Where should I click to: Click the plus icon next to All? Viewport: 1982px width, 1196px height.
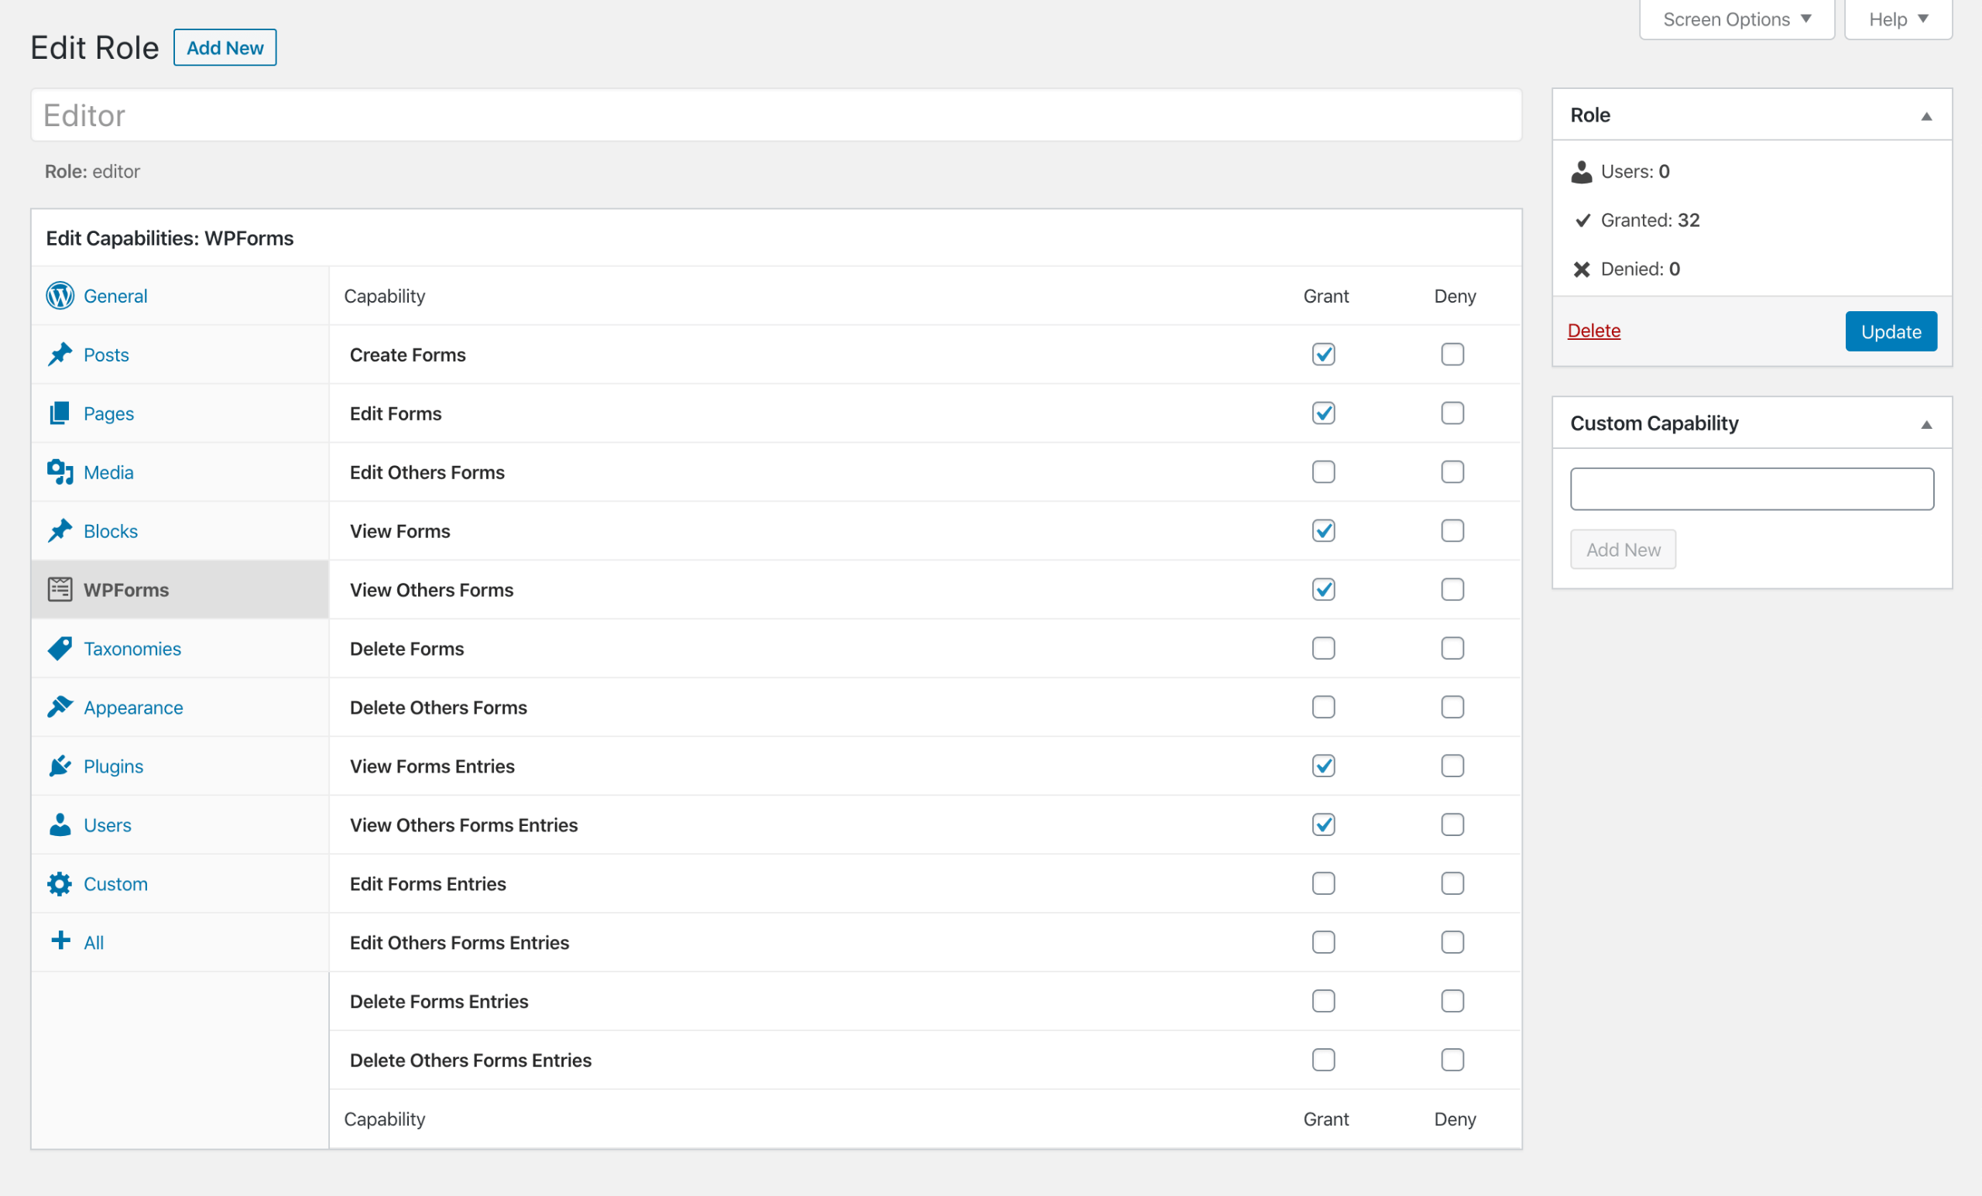point(60,941)
